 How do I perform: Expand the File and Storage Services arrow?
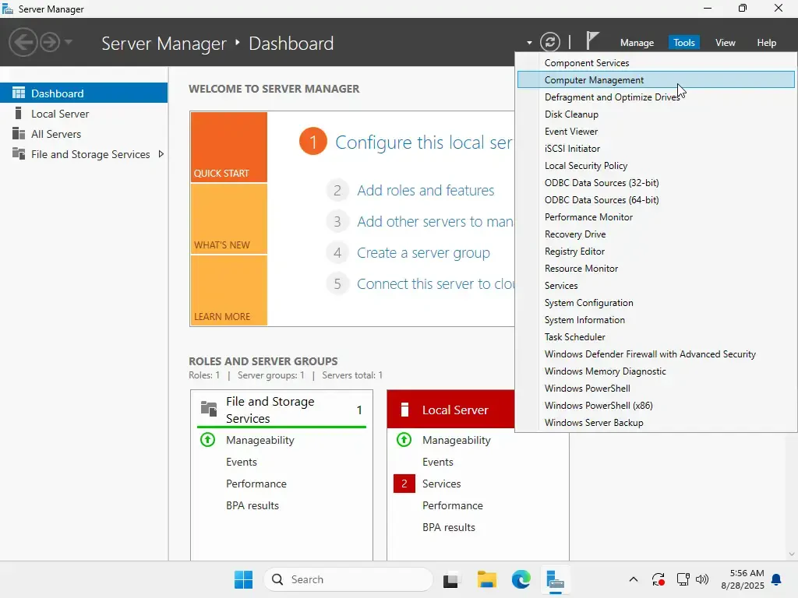[x=161, y=154]
